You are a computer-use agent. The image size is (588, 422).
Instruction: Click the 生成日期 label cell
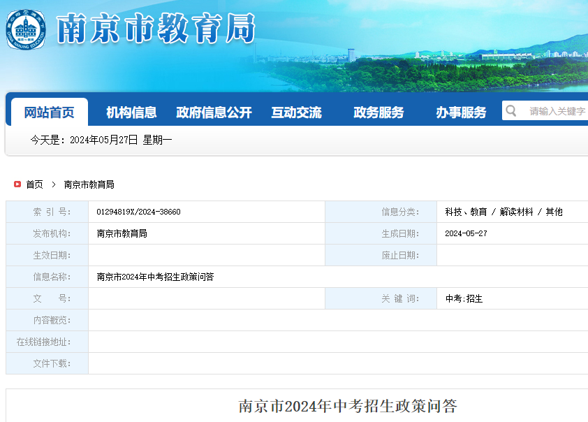(x=381, y=233)
